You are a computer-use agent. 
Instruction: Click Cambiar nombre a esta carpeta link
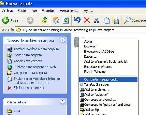(36, 49)
